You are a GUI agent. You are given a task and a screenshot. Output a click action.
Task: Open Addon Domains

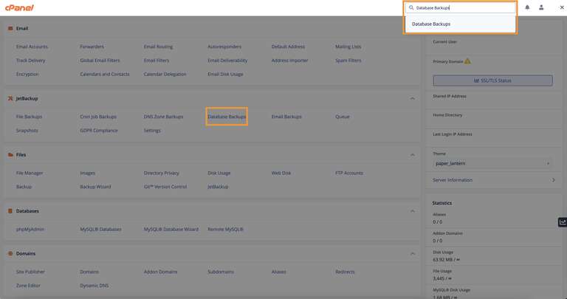pos(160,272)
